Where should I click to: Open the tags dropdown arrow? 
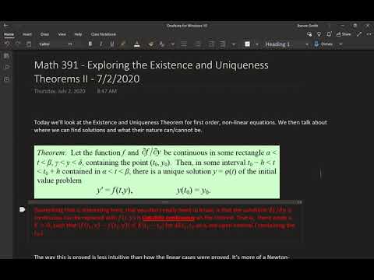tap(257, 44)
